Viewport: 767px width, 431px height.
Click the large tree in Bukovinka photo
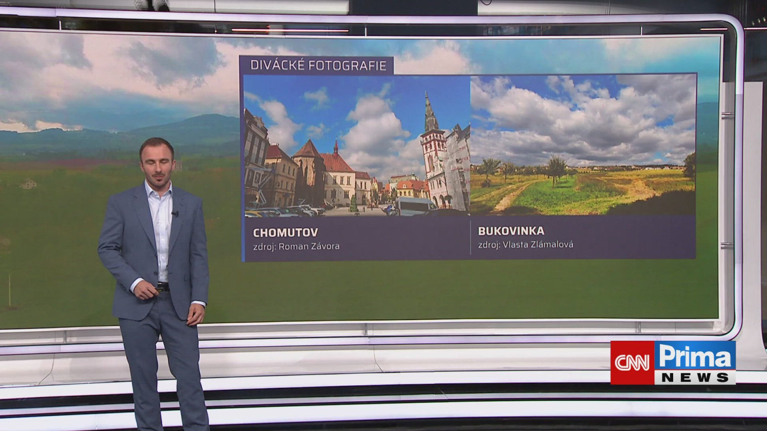(556, 167)
